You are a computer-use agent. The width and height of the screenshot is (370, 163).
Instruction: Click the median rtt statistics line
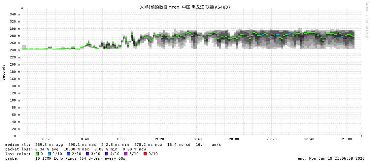pos(113,145)
